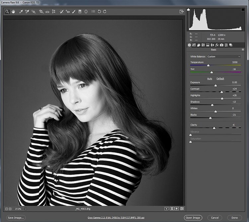Click the Blacks slider handle
This screenshot has width=249, height=222.
[x=210, y=118]
